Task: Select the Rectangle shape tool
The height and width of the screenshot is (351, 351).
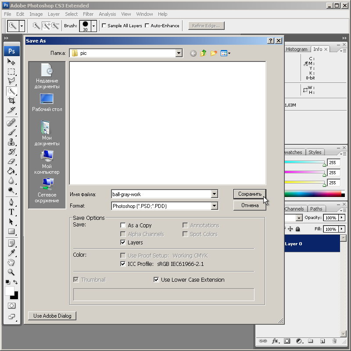Action: [11, 231]
